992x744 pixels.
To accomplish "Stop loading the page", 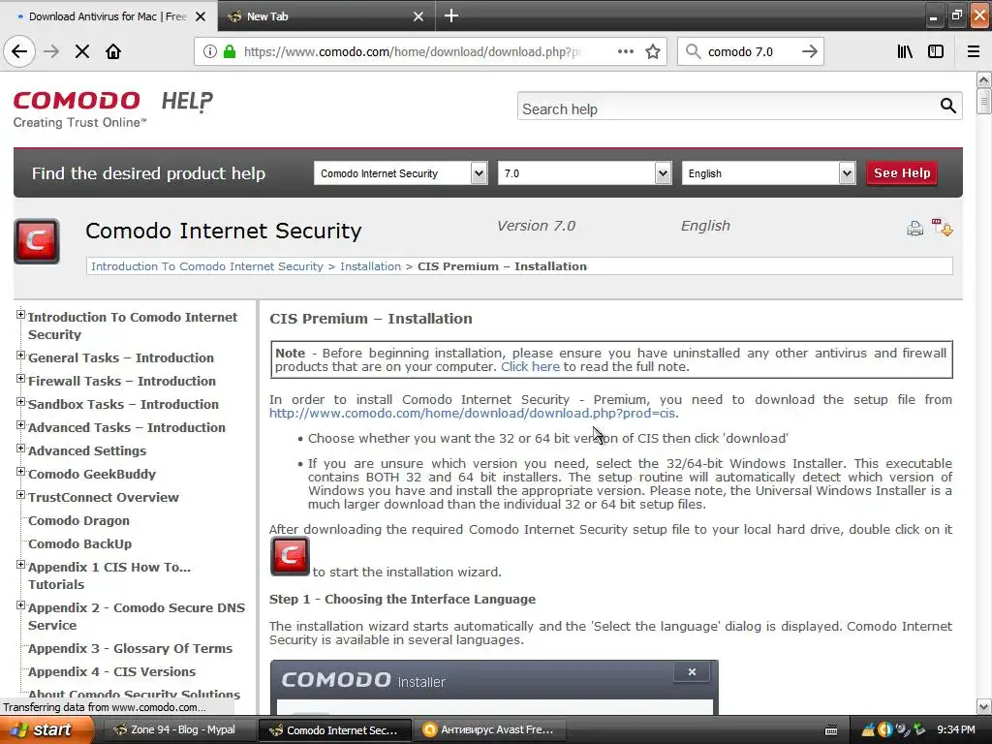I will pyautogui.click(x=81, y=51).
